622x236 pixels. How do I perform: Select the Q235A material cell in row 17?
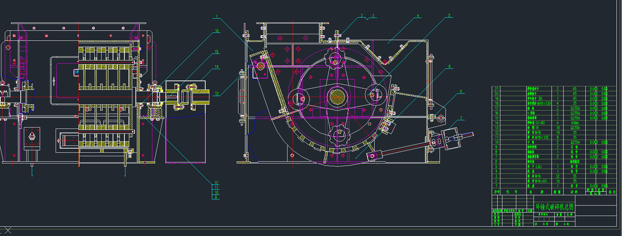click(575, 108)
